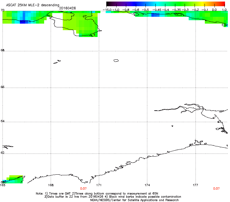Click the -0.4 color scale label
Image resolution: width=230 pixels, height=202 pixels.
[165, 10]
